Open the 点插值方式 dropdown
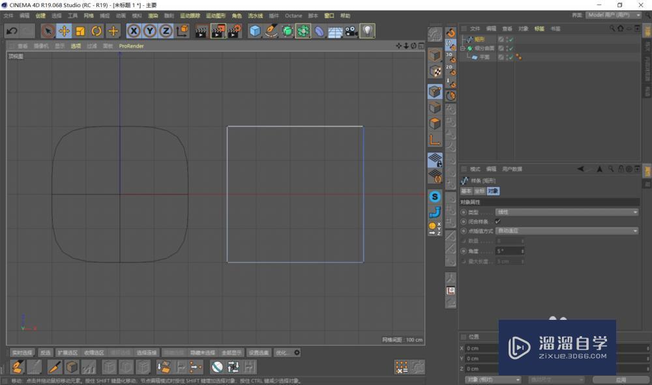The height and width of the screenshot is (385, 652). click(566, 231)
